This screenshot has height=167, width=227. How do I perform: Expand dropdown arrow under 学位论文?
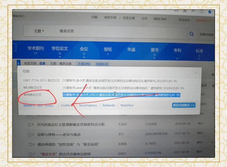(x=60, y=57)
